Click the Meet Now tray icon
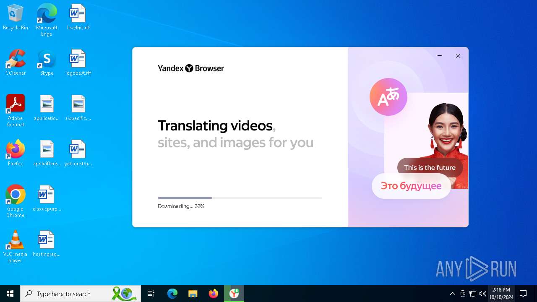Image resolution: width=537 pixels, height=302 pixels. point(463,294)
